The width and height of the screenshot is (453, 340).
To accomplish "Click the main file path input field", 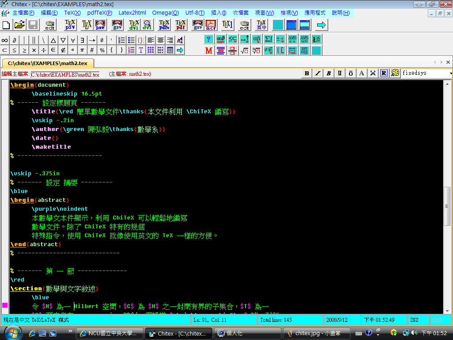I will click(65, 74).
